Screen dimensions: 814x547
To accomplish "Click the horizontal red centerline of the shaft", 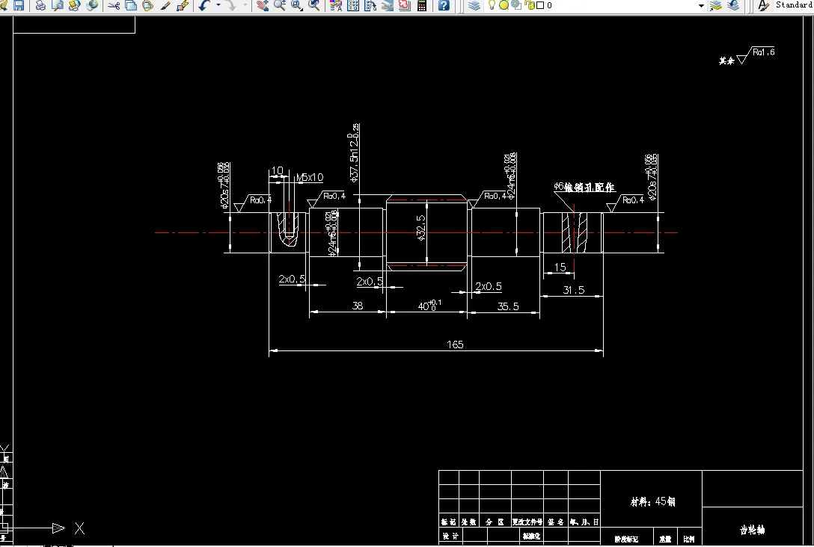I will [x=416, y=232].
